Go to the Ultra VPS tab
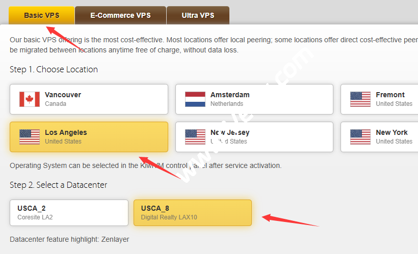Image resolution: width=418 pixels, height=254 pixels. tap(198, 15)
